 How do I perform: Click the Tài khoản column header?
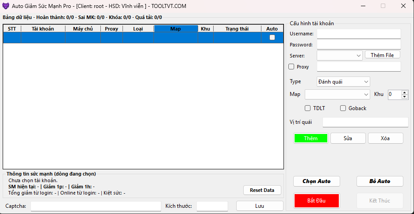[x=43, y=29]
